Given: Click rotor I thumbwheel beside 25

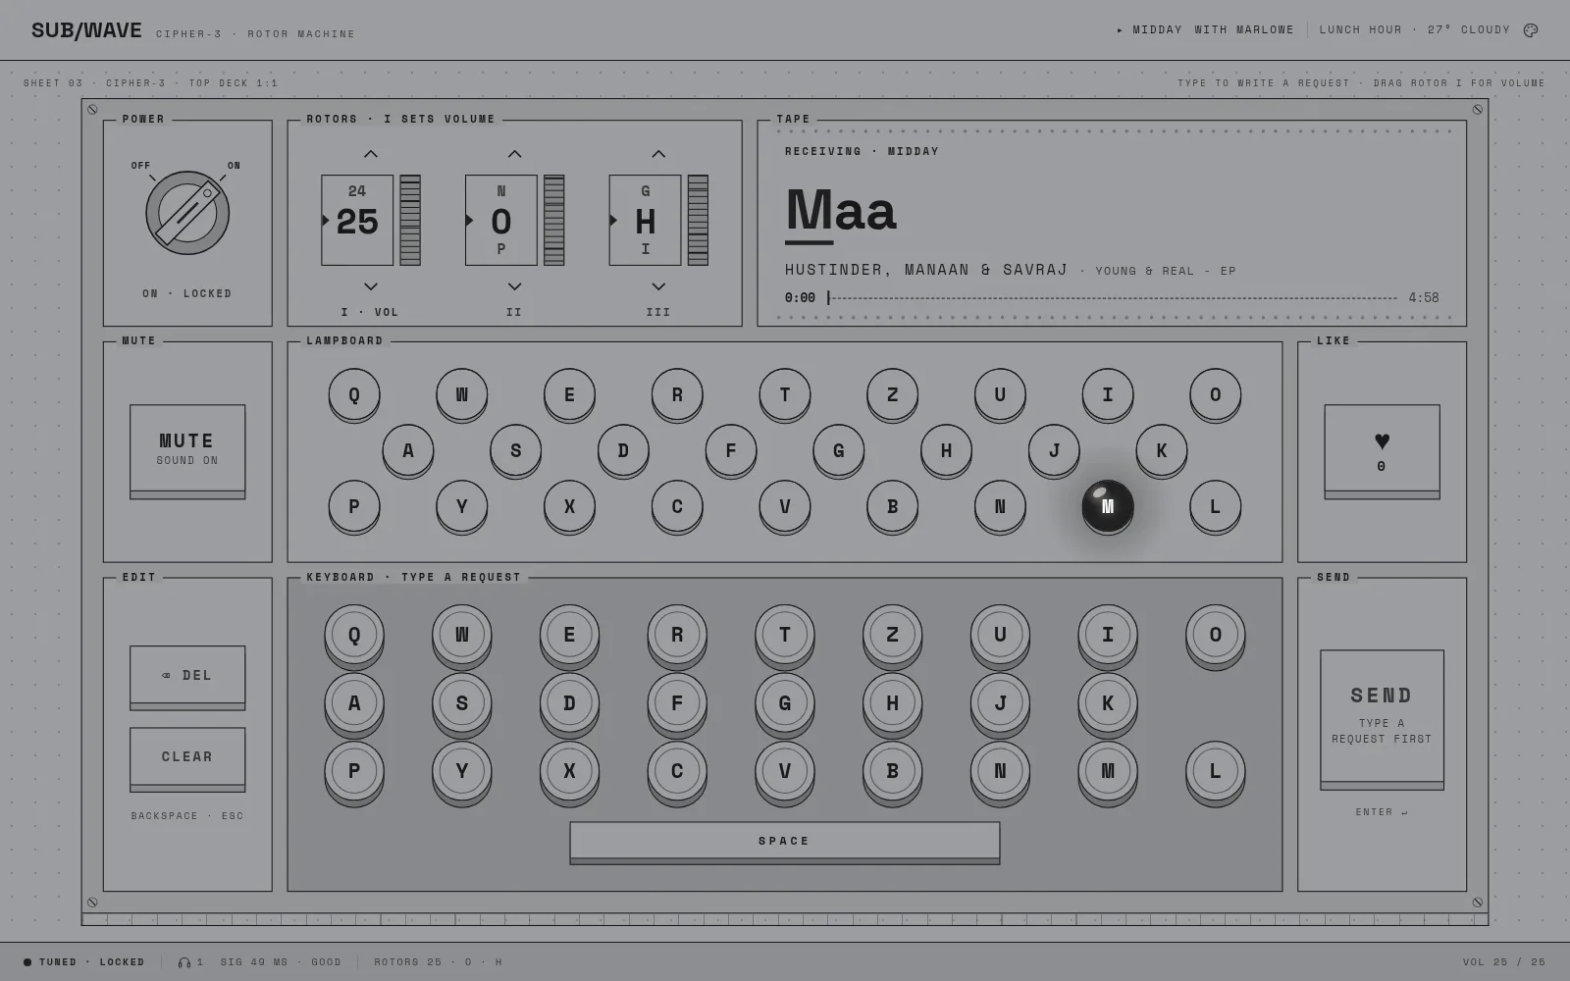Looking at the screenshot, I should click(x=410, y=220).
